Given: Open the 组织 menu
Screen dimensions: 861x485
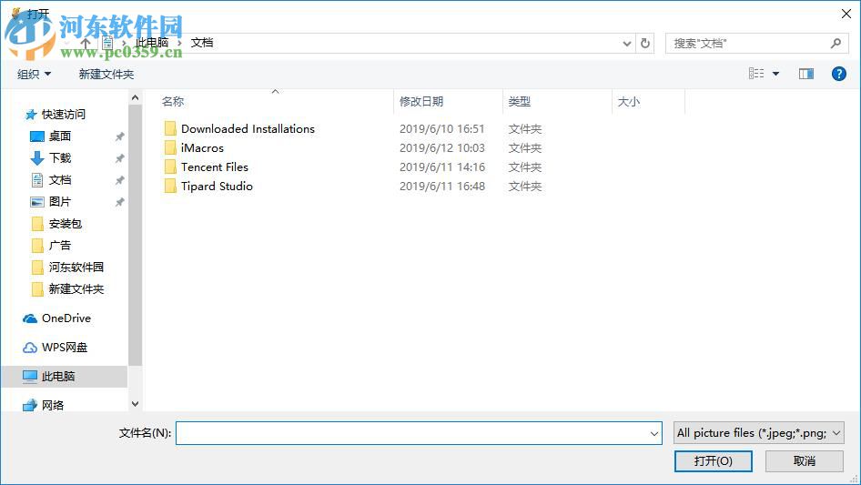Looking at the screenshot, I should pyautogui.click(x=34, y=74).
